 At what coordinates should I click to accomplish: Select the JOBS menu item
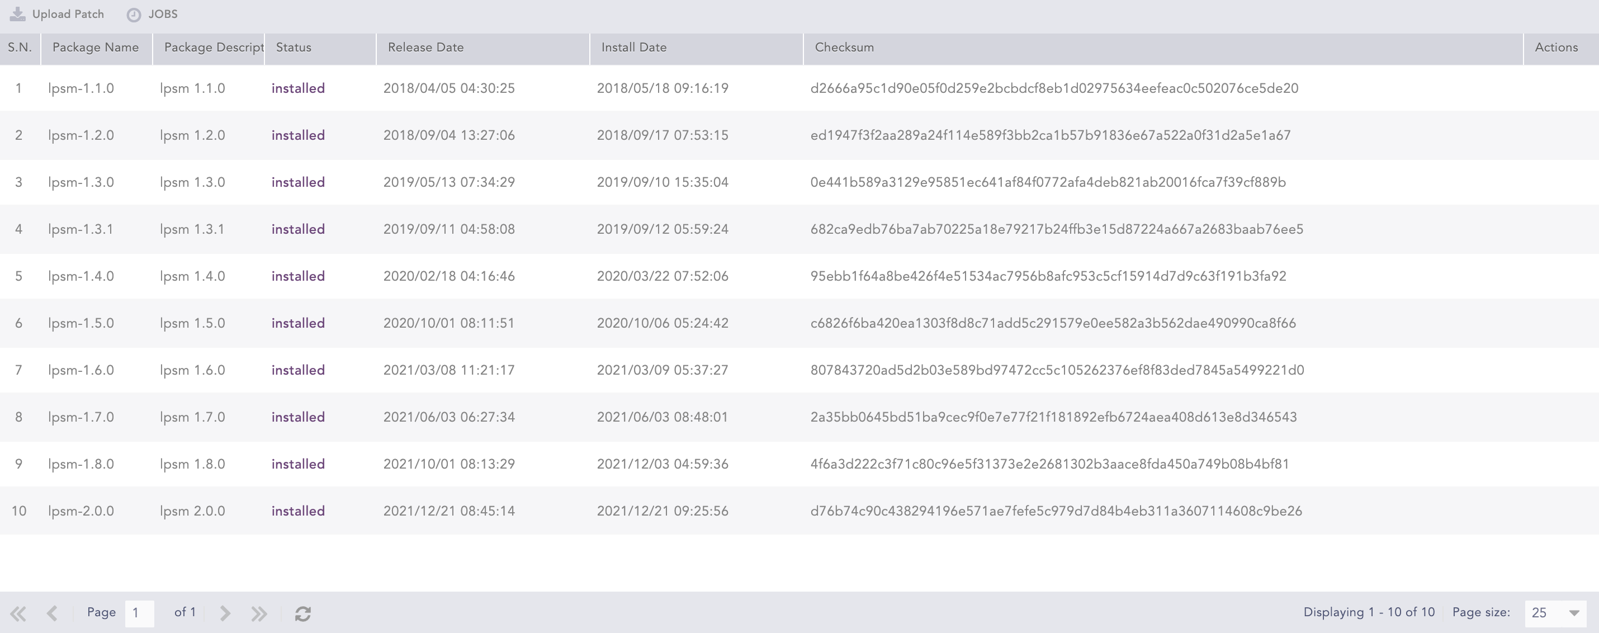162,13
